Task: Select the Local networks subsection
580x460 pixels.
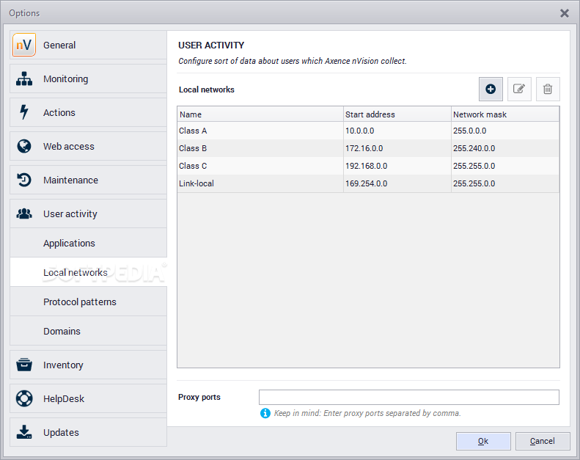Action: pyautogui.click(x=88, y=272)
